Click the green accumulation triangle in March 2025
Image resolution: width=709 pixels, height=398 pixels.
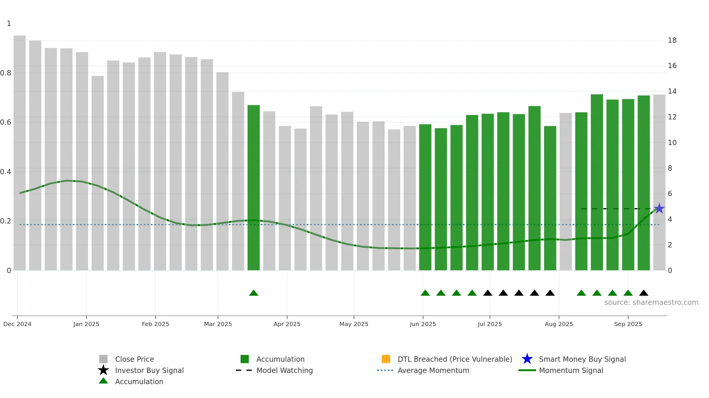[253, 293]
